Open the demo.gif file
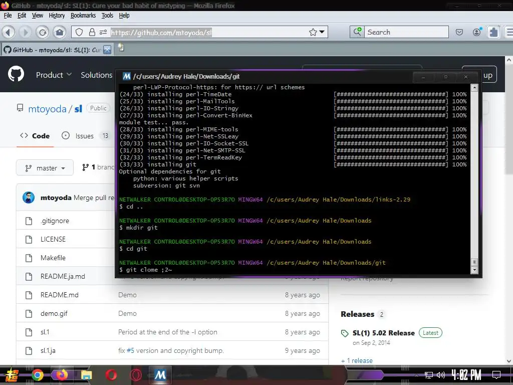The height and width of the screenshot is (385, 513). pyautogui.click(x=54, y=313)
